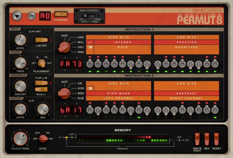Open the preset menu with the round arrow button
The image size is (233, 158).
(x=17, y=16)
